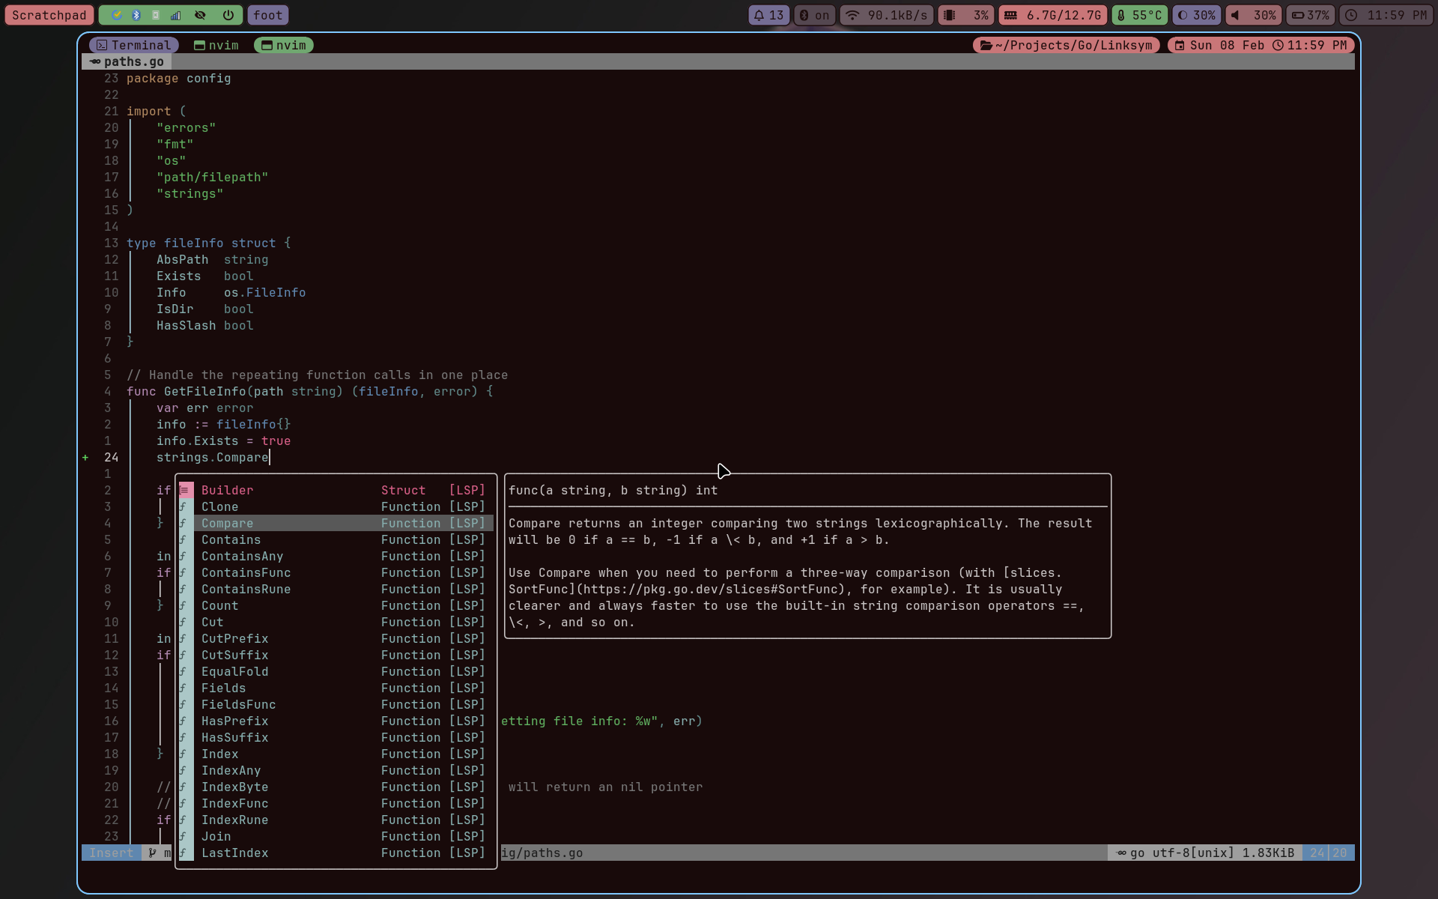Click the utf-8[unix] encoding indicator
This screenshot has width=1438, height=899.
pos(1193,853)
